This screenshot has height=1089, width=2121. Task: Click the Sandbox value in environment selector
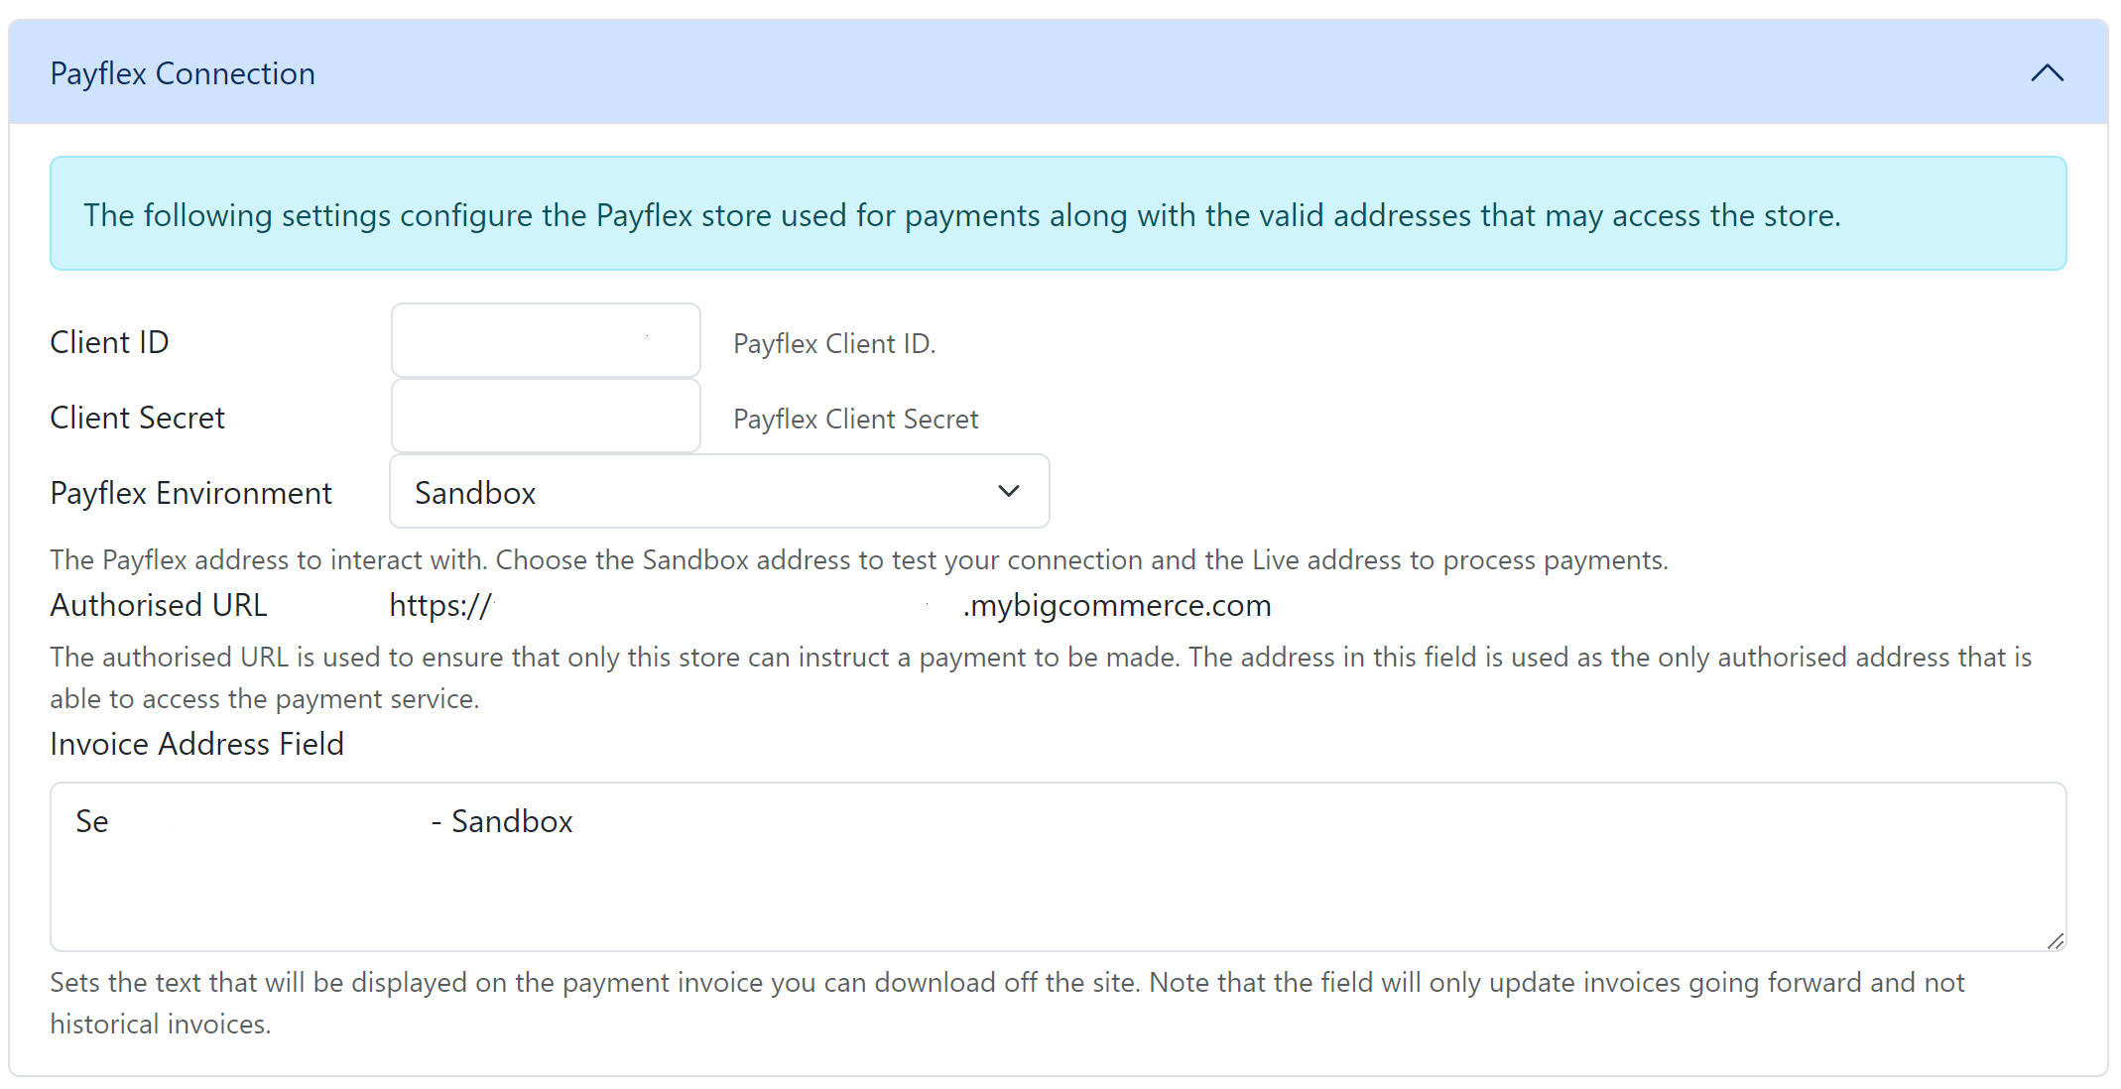(475, 493)
